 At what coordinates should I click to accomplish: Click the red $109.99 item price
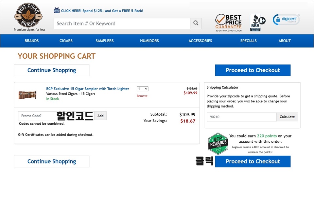[190, 93]
